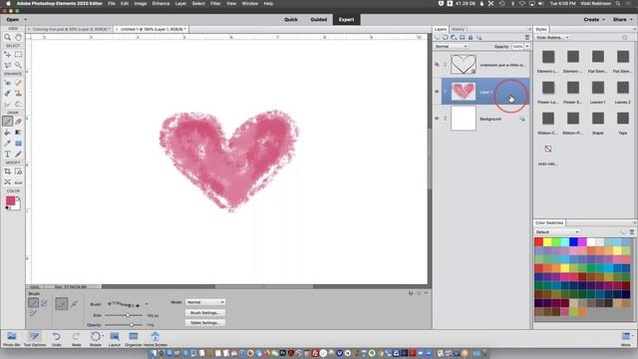Open Color Swatches Default dropdown

point(556,232)
